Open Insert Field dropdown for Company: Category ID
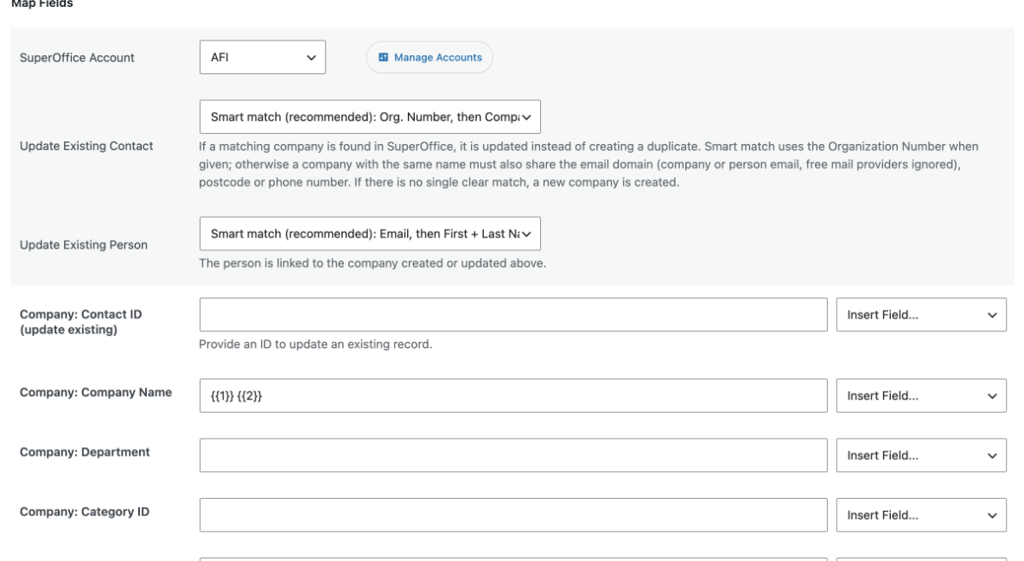 tap(921, 514)
